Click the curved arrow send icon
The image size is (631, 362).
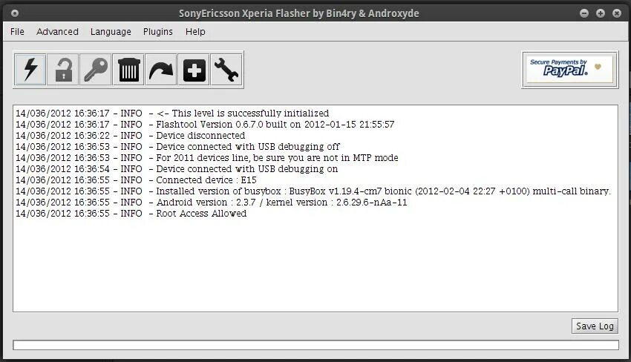point(161,70)
